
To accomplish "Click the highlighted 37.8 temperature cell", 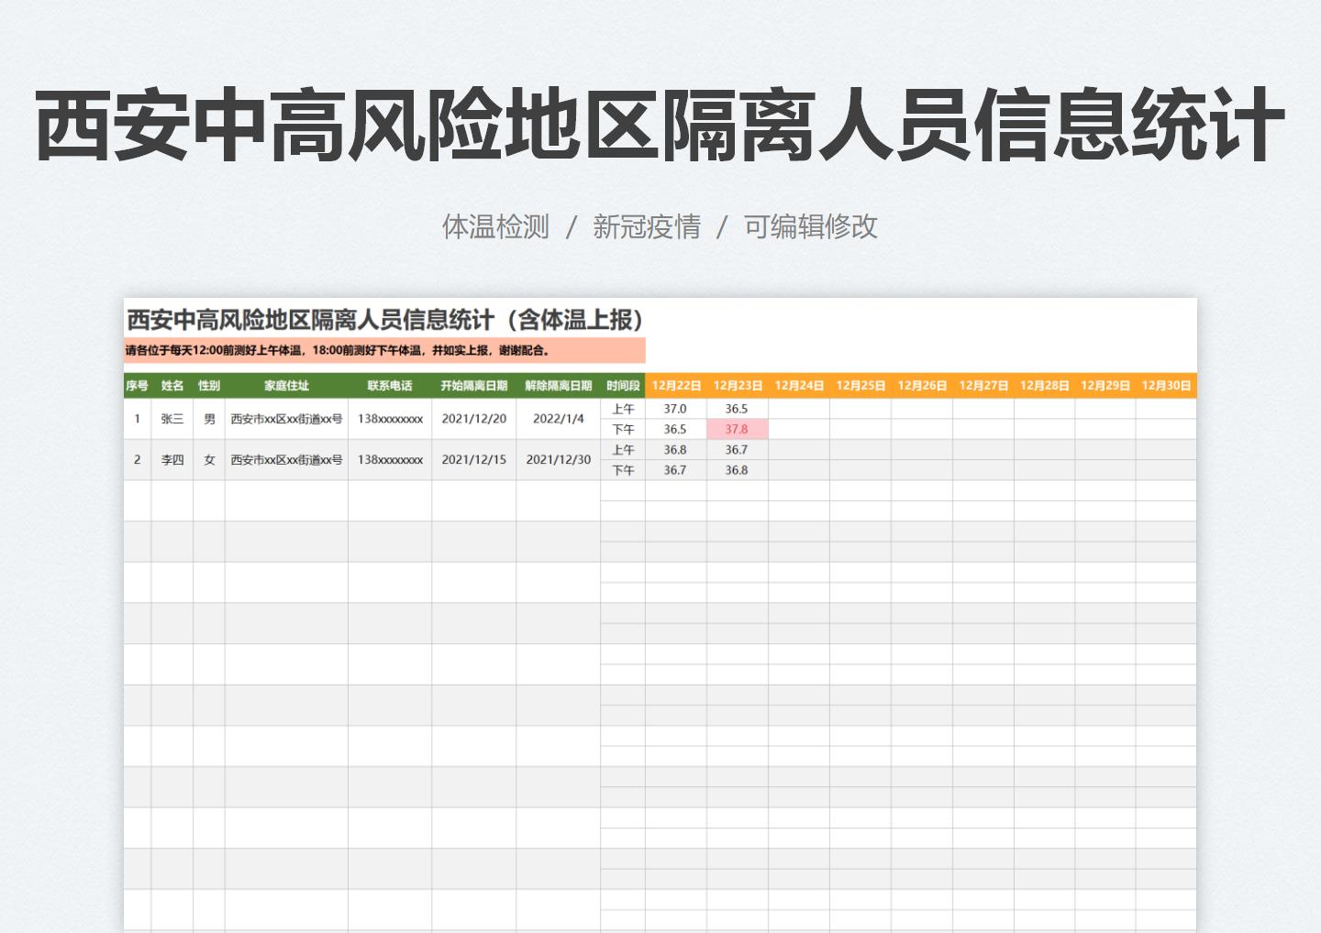I will (x=738, y=429).
